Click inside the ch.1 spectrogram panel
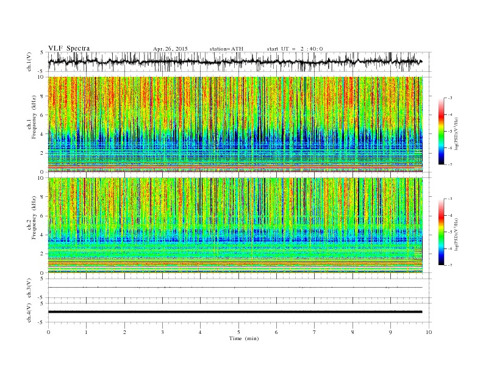The width and height of the screenshot is (483, 373). pos(235,124)
